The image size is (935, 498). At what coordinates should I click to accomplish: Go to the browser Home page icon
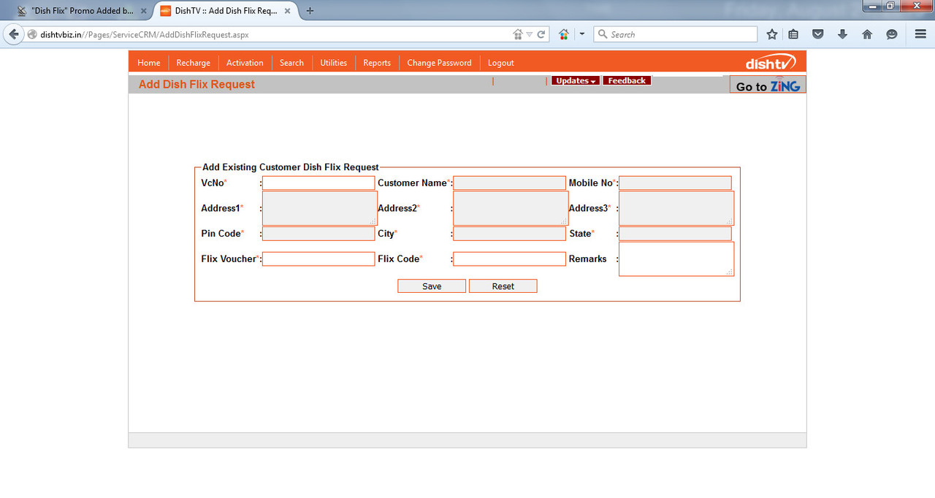[x=867, y=34]
